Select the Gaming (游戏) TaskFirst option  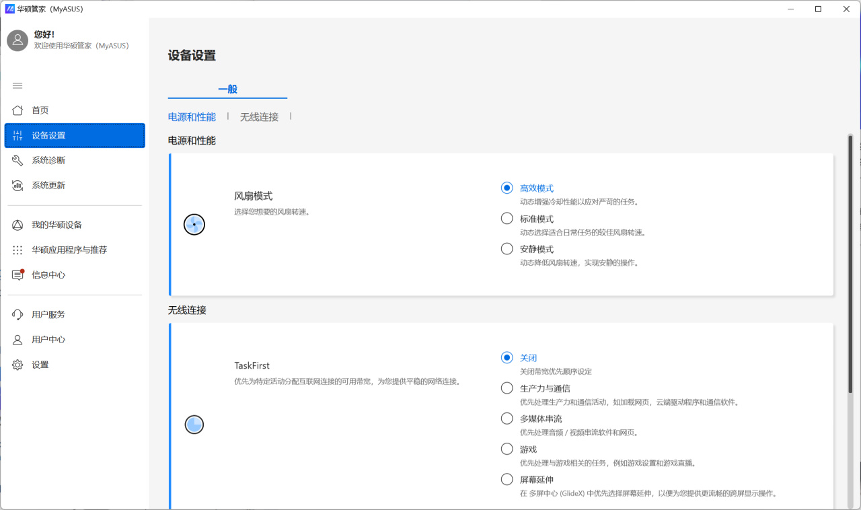point(507,449)
